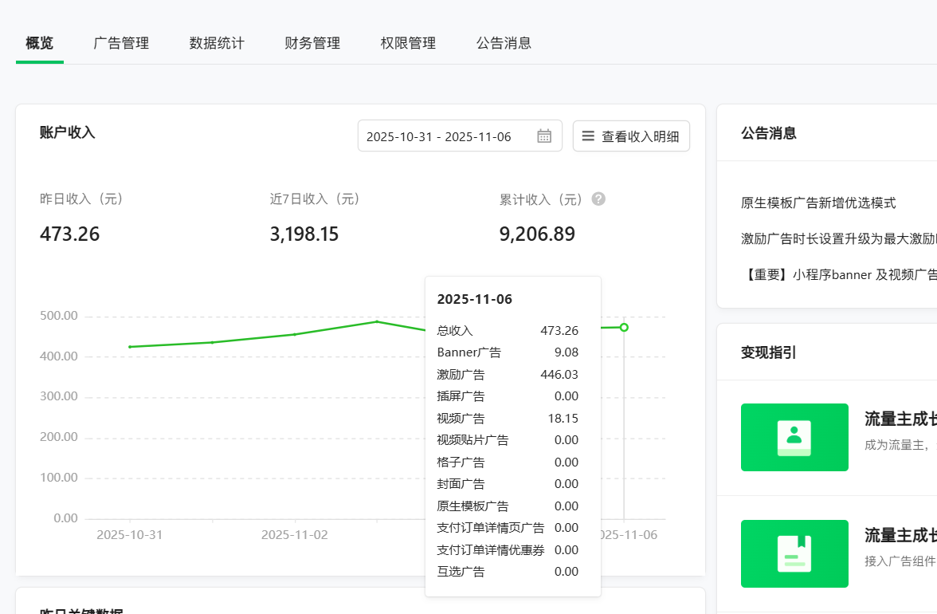Screen dimensions: 937x614
Task: Click the 原生模板广告 row in tooltip
Action: click(508, 506)
